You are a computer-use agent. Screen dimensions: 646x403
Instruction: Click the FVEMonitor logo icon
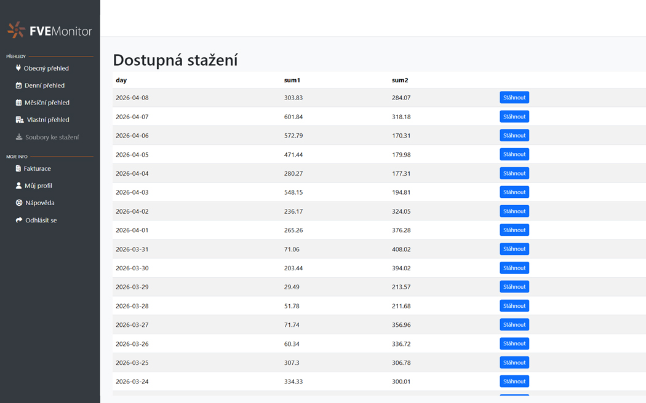[17, 30]
